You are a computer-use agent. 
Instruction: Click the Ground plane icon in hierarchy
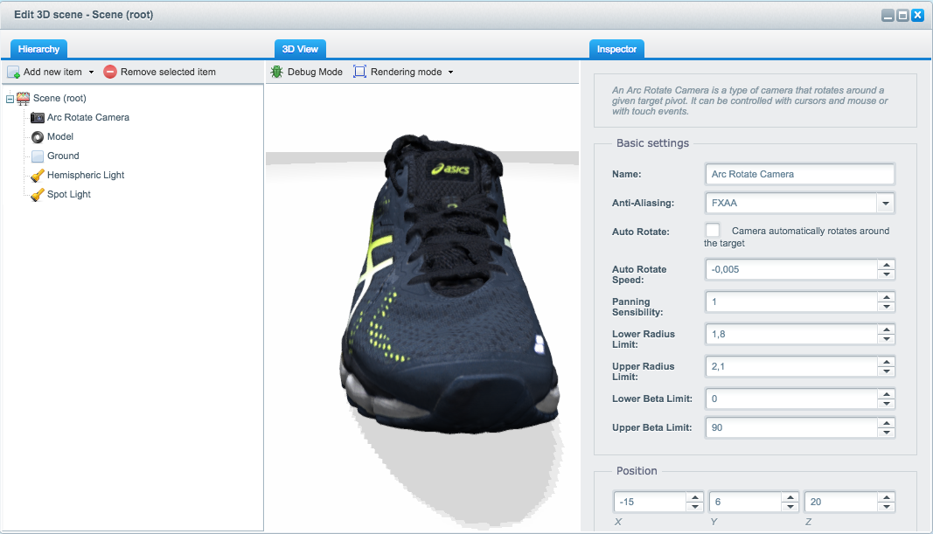pyautogui.click(x=38, y=156)
